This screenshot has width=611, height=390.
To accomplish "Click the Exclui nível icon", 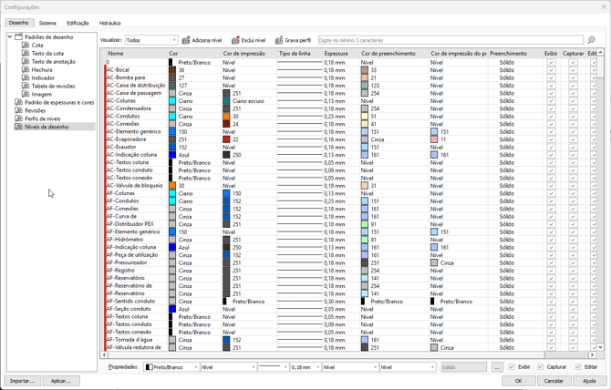I will click(x=235, y=40).
